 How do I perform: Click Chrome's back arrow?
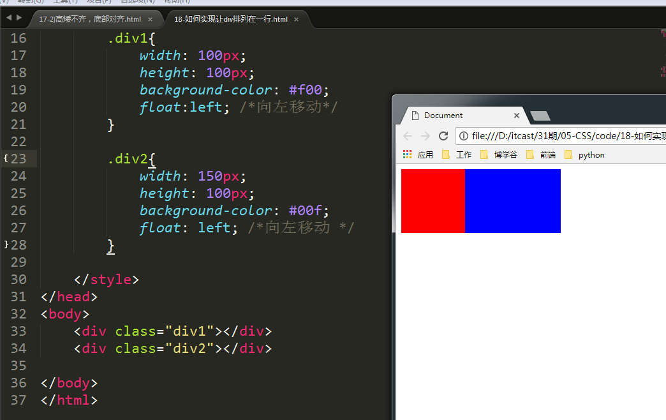click(408, 135)
